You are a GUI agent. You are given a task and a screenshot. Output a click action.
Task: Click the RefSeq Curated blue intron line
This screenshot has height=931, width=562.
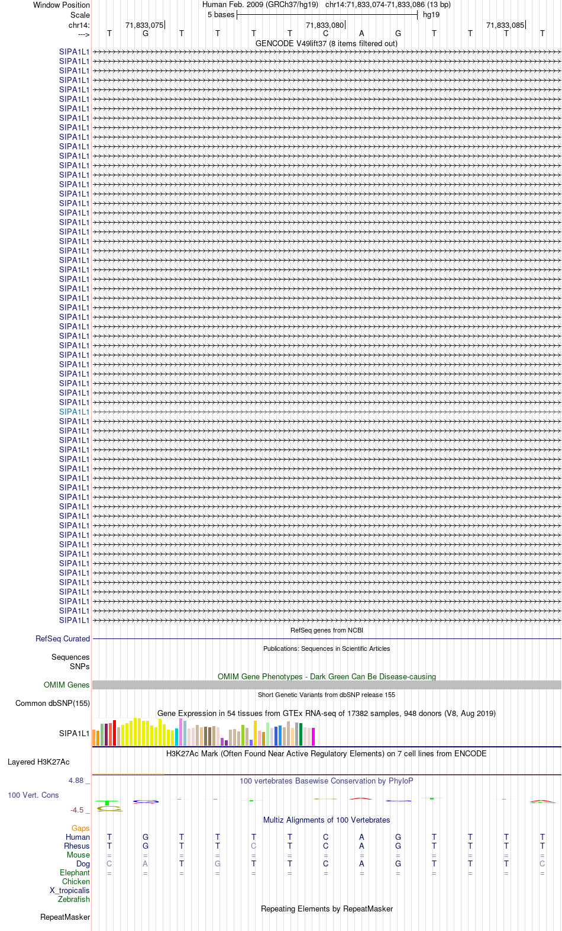[x=327, y=639]
